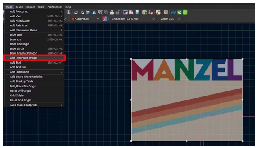Run the Design Rules Checker icon
This screenshot has width=258, height=148.
(151, 12)
